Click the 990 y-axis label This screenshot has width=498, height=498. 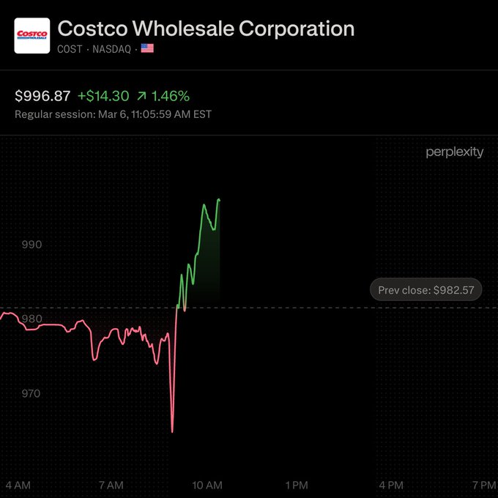pos(31,245)
